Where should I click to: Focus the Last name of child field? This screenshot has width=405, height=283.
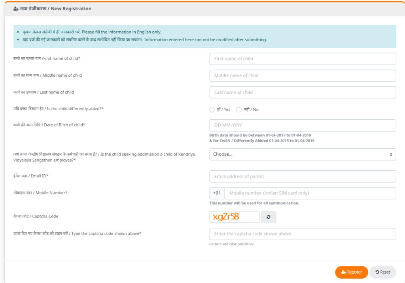point(303,92)
